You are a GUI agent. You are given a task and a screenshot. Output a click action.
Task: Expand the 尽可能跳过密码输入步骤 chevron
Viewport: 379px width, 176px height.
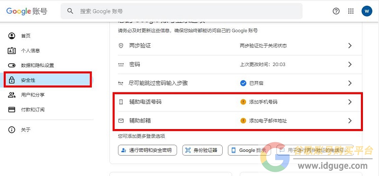(x=350, y=83)
